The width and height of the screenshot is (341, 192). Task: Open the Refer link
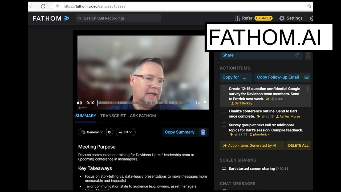click(x=247, y=18)
